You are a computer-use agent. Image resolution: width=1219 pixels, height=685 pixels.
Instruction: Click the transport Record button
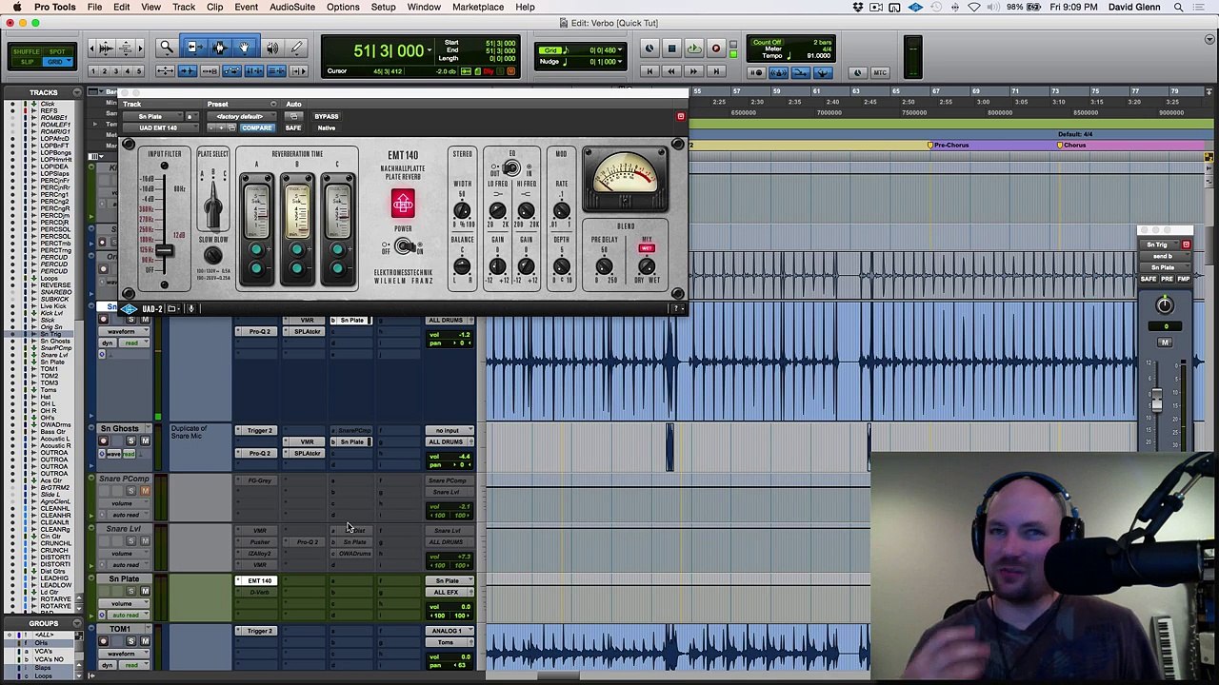pyautogui.click(x=716, y=49)
